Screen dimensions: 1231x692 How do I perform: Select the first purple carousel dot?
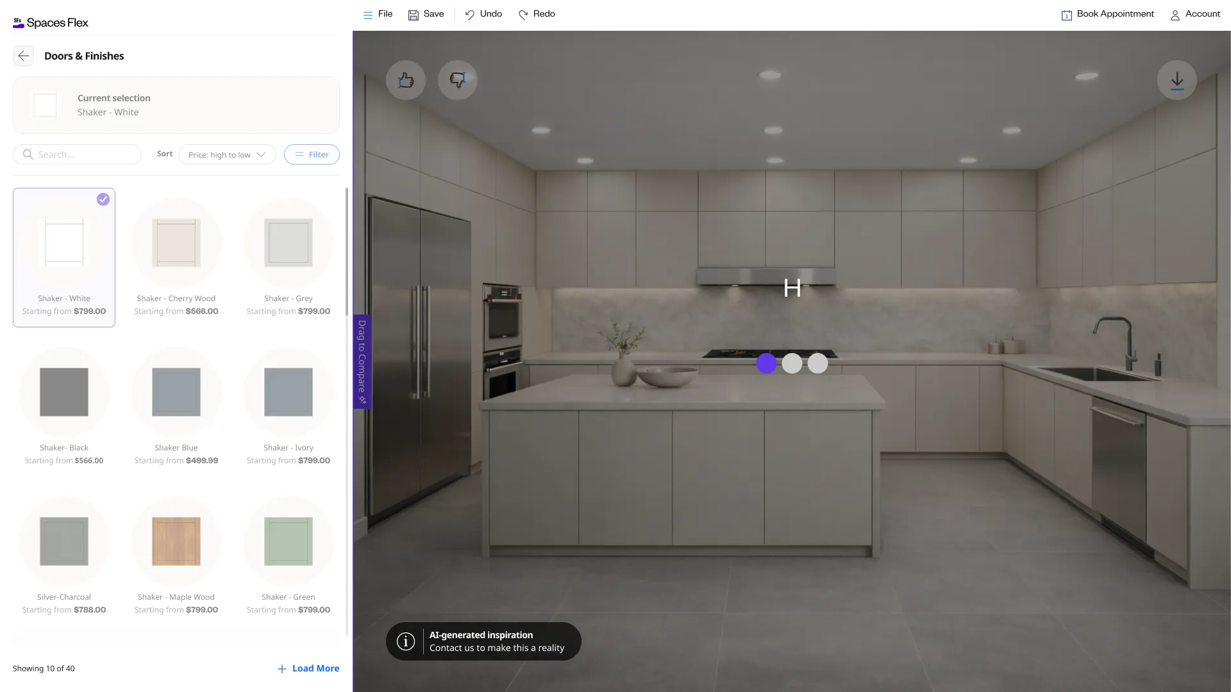[x=767, y=363]
